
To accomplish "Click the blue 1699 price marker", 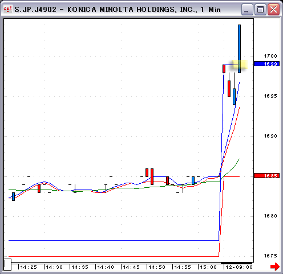I will point(266,64).
